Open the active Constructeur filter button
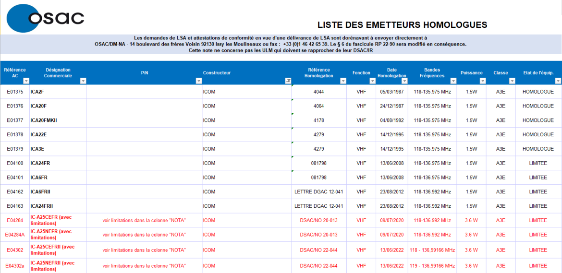This screenshot has width=562, height=273. (x=288, y=81)
